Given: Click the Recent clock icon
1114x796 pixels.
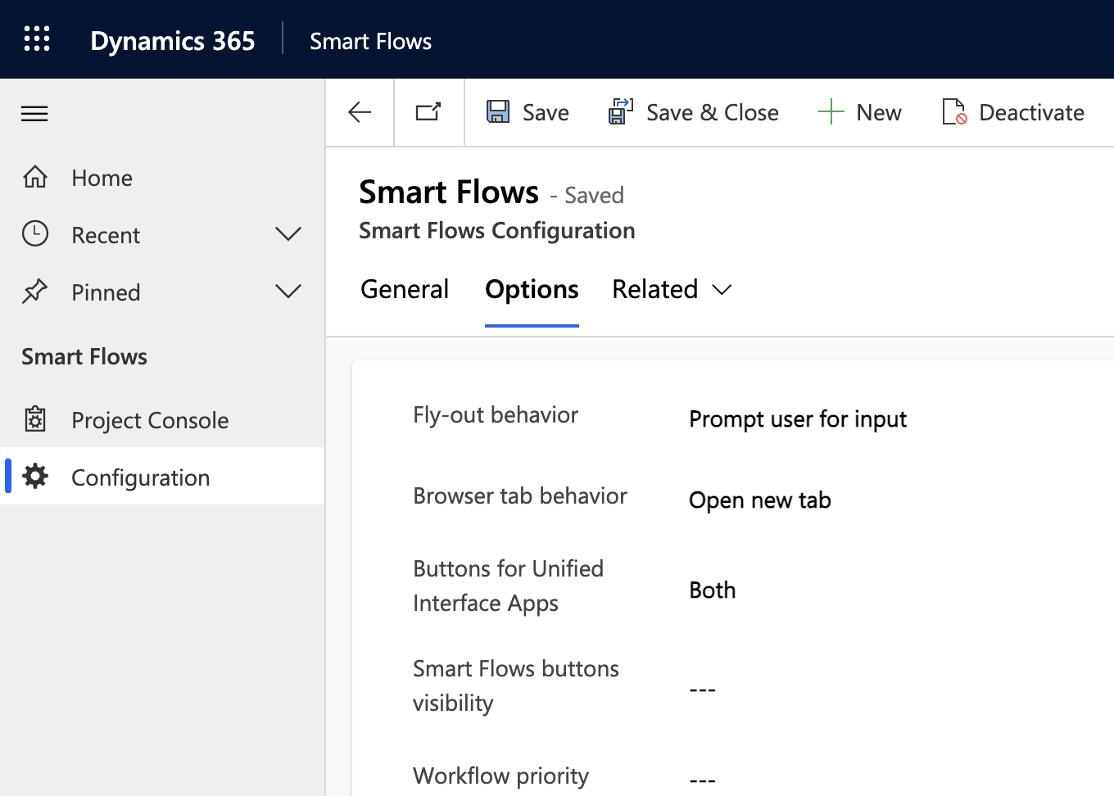Looking at the screenshot, I should pyautogui.click(x=35, y=234).
